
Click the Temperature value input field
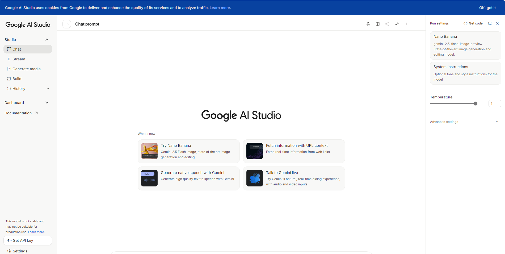point(495,103)
